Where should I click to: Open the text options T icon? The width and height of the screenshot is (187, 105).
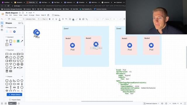pyautogui.click(x=66, y=19)
